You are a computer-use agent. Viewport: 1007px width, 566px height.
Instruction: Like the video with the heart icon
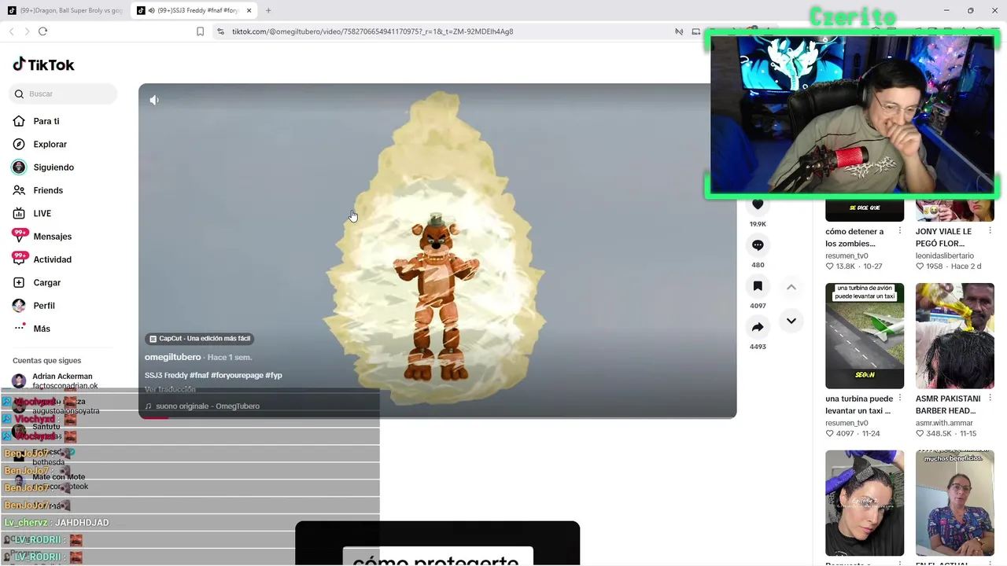(758, 204)
